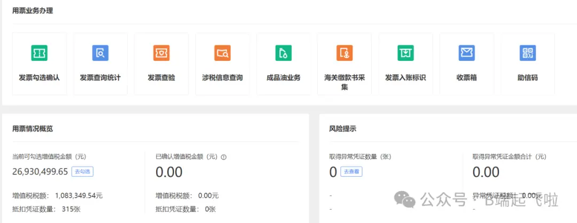Screen dimensions: 577x223
Task: Click the 用票情况概览 section heading
Action: (33, 129)
